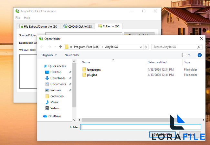Select the plugins folder
The image size is (210, 145).
pyautogui.click(x=92, y=75)
